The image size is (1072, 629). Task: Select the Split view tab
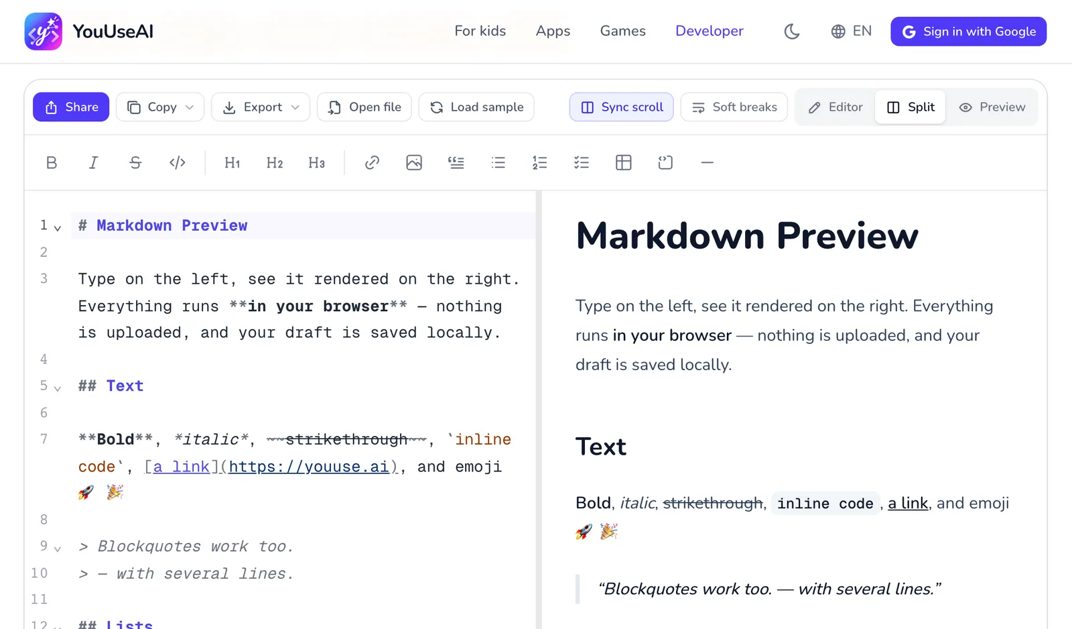pos(910,107)
